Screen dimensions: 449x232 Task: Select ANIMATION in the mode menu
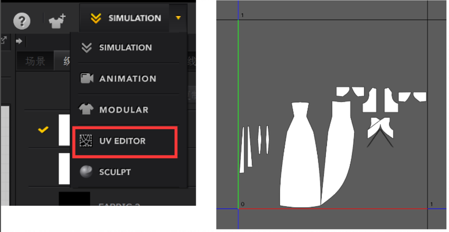[x=127, y=79]
